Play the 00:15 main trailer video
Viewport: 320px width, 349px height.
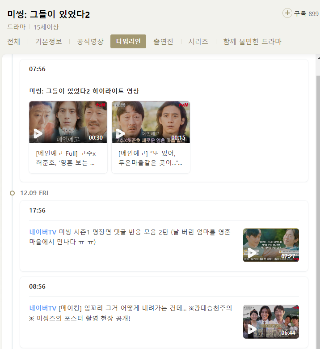coord(151,122)
